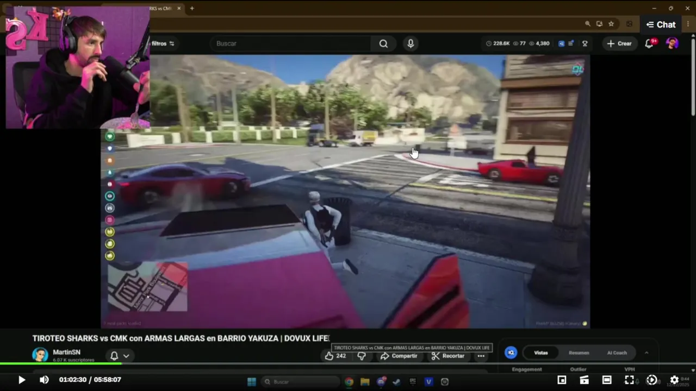The width and height of the screenshot is (696, 391).
Task: Open YouTube notifications bell with 9+ badge
Action: click(649, 43)
